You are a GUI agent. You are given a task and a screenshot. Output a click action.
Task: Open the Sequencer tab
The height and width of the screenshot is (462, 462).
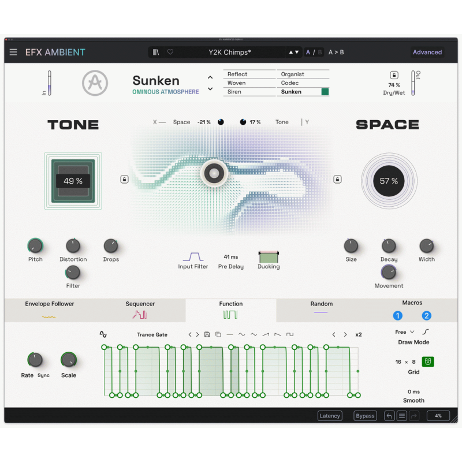pyautogui.click(x=140, y=310)
